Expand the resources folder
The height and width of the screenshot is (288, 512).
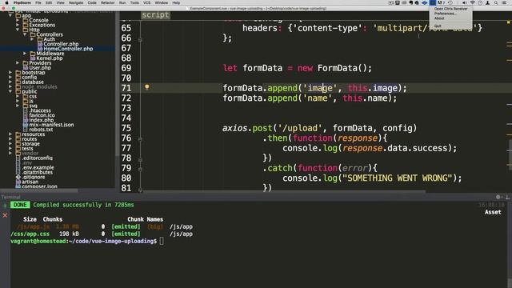[10, 134]
